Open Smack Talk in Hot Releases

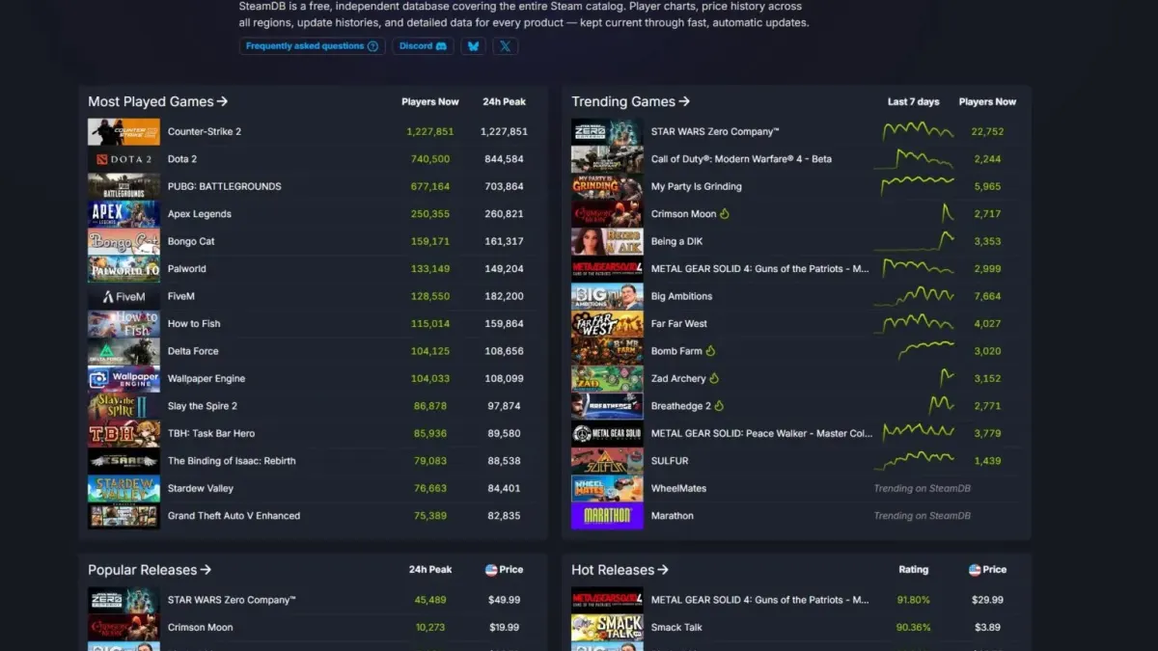click(677, 628)
